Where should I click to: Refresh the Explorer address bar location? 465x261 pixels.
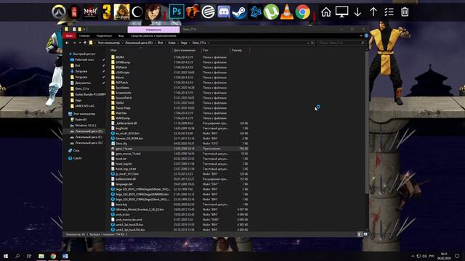[312, 43]
